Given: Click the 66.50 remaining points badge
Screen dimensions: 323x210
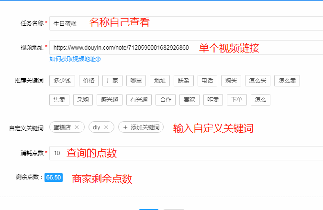Looking at the screenshot, I should click(x=54, y=178).
